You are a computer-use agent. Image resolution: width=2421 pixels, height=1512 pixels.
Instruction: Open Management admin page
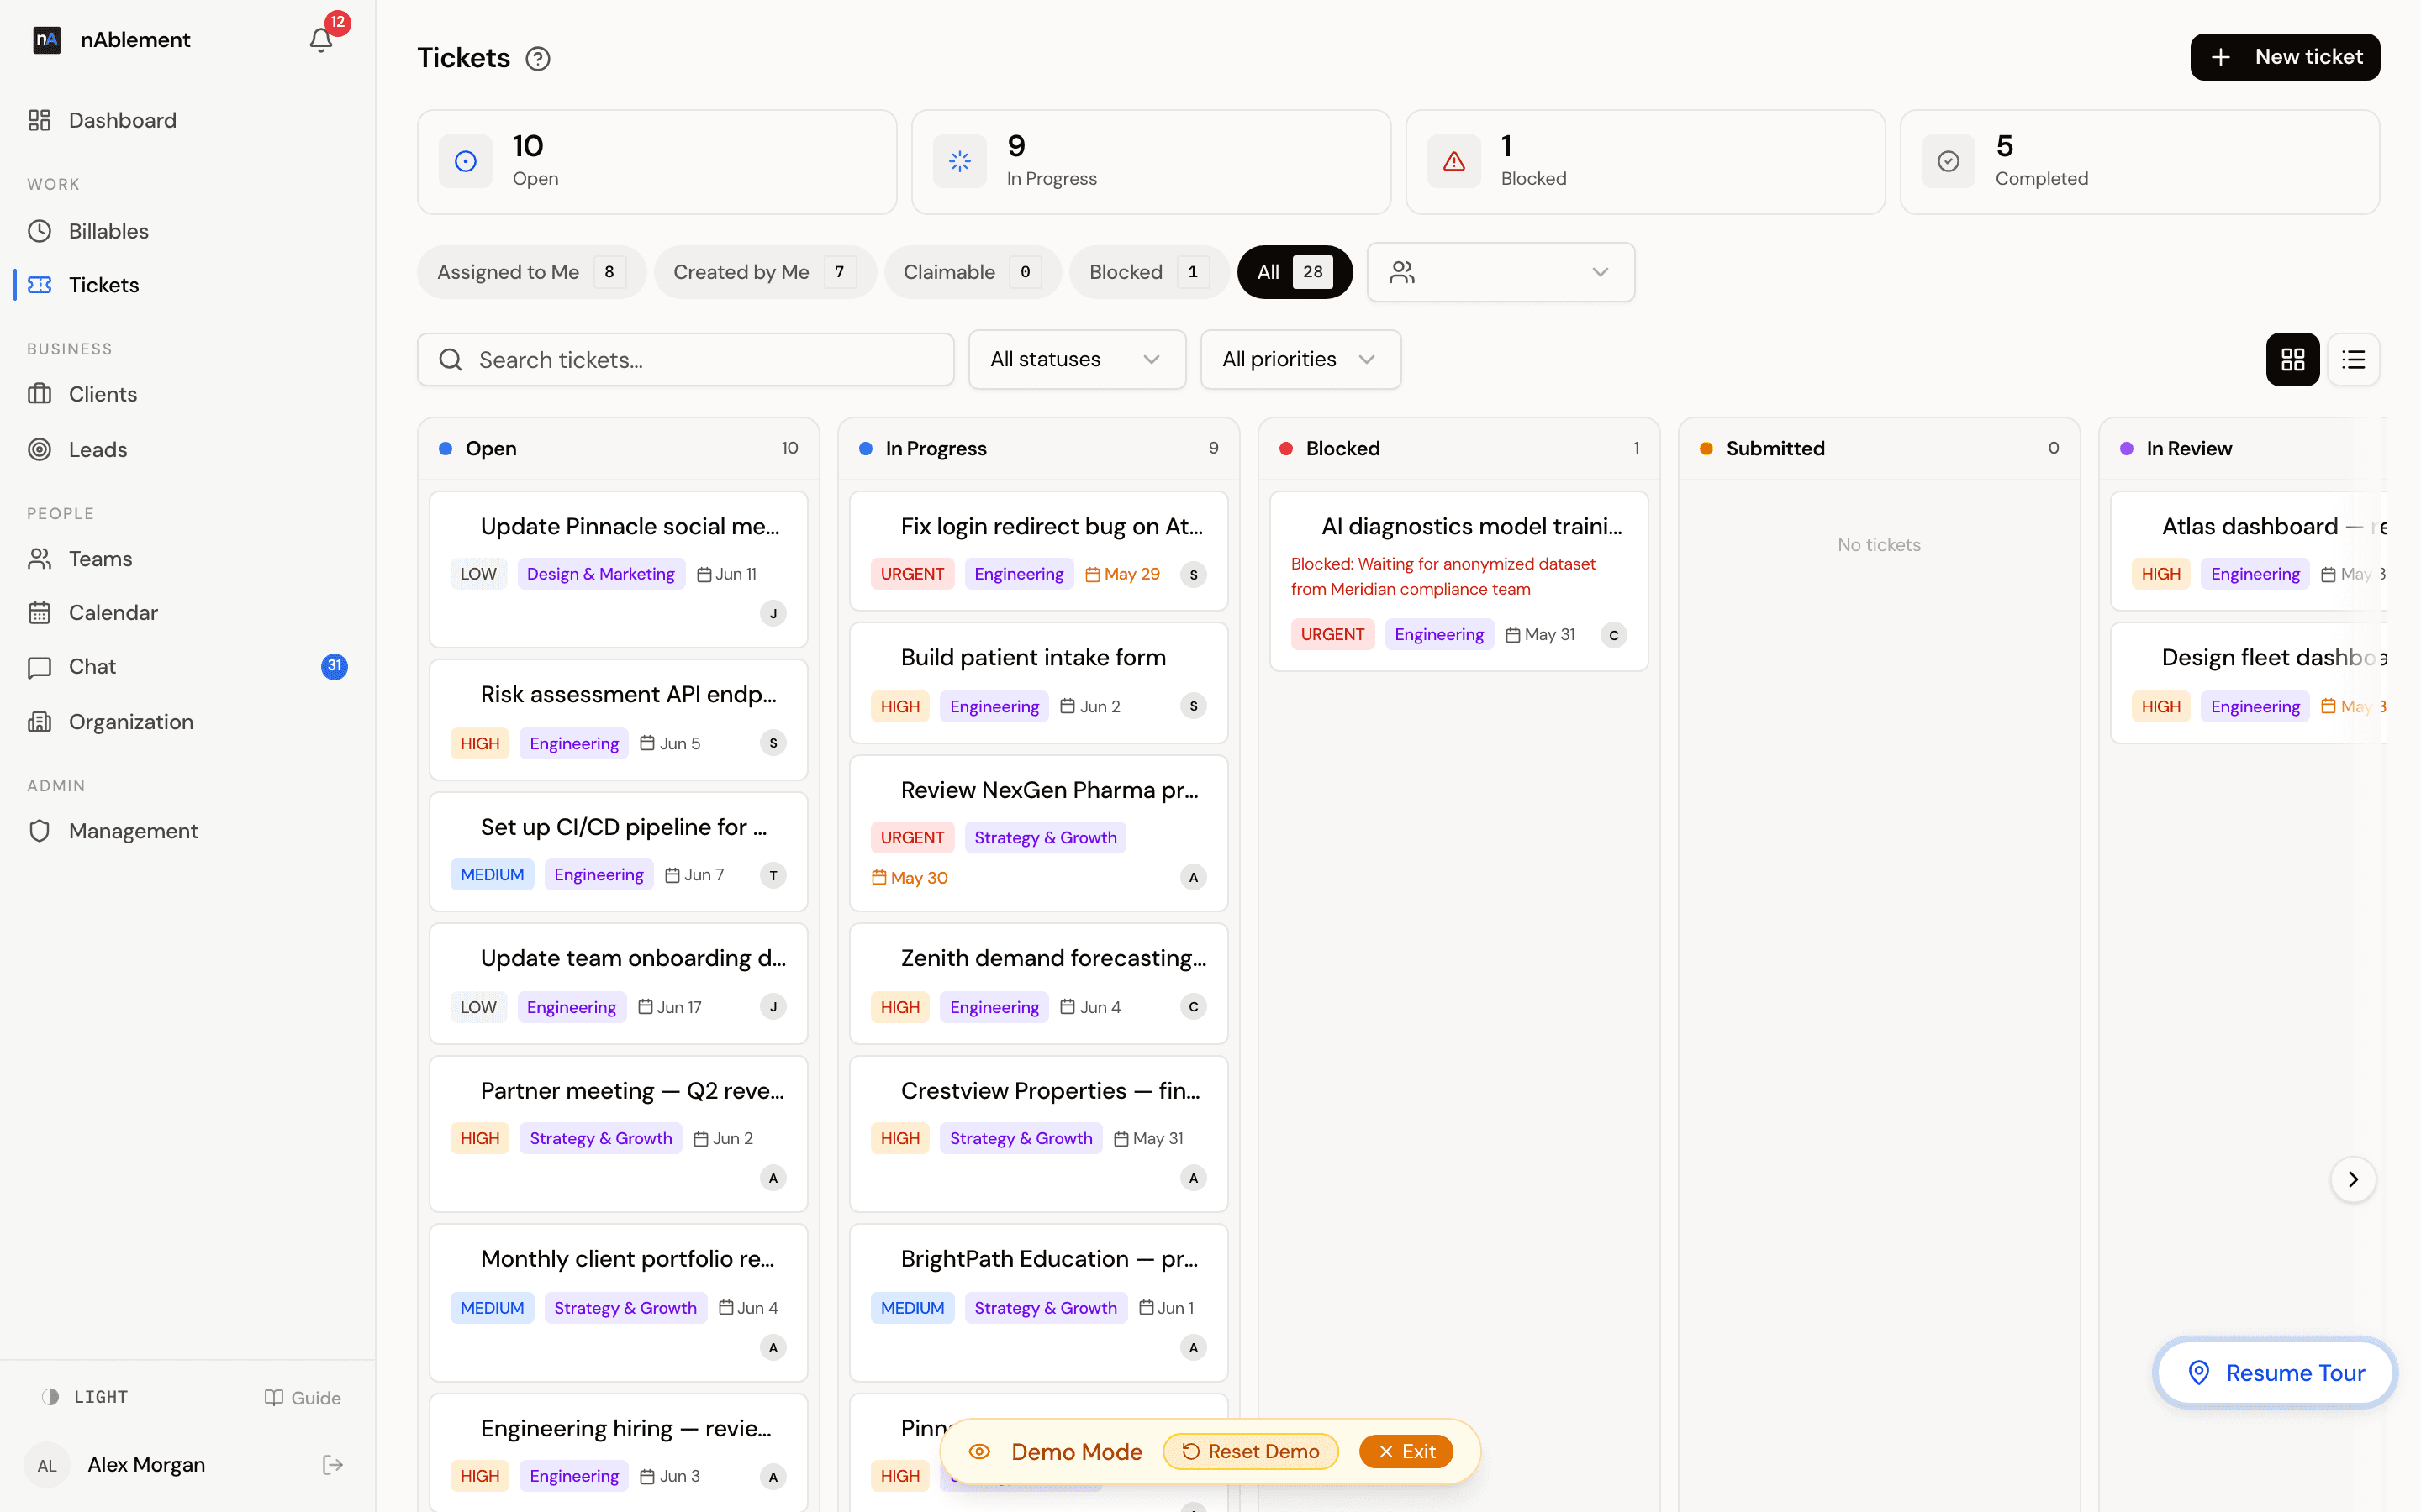tap(188, 830)
